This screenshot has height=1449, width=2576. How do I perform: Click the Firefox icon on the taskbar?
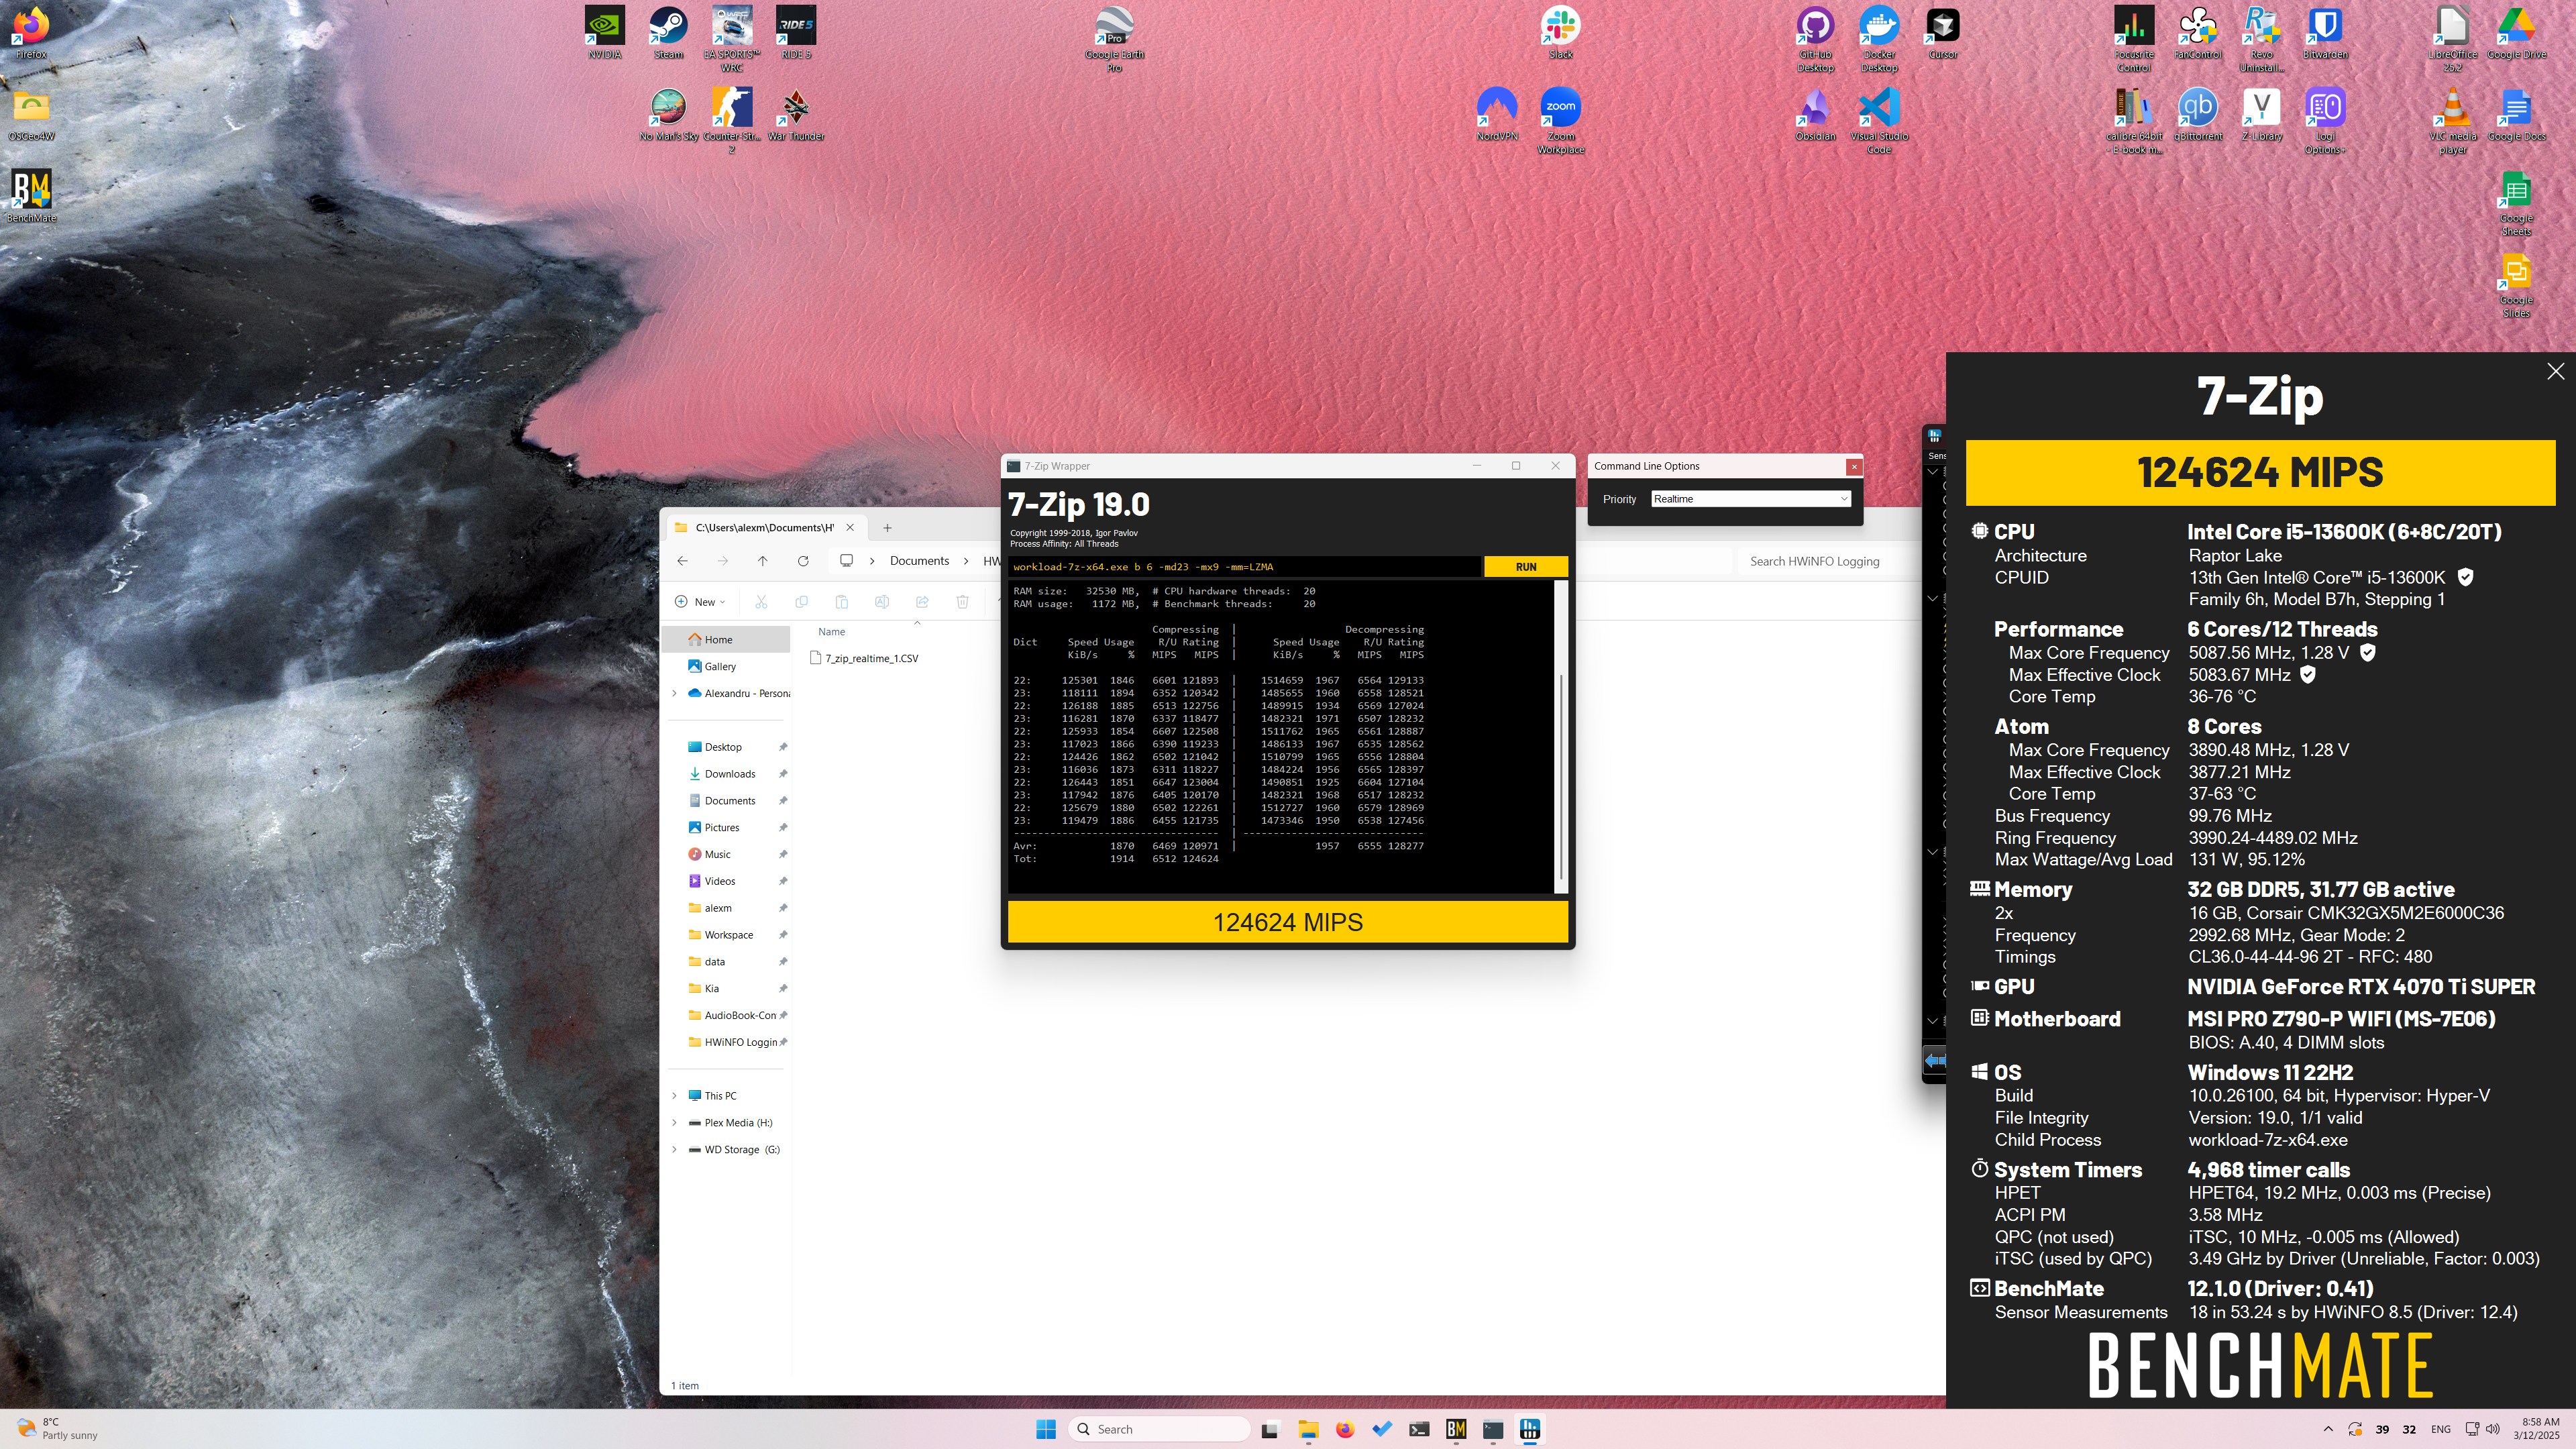click(1345, 1430)
